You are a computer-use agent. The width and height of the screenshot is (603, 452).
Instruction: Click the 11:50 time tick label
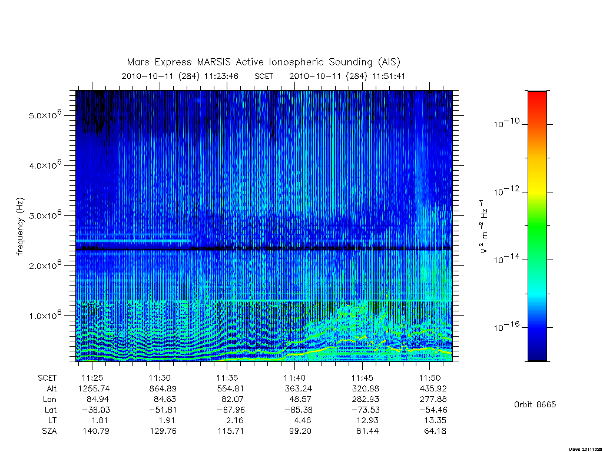pyautogui.click(x=429, y=378)
